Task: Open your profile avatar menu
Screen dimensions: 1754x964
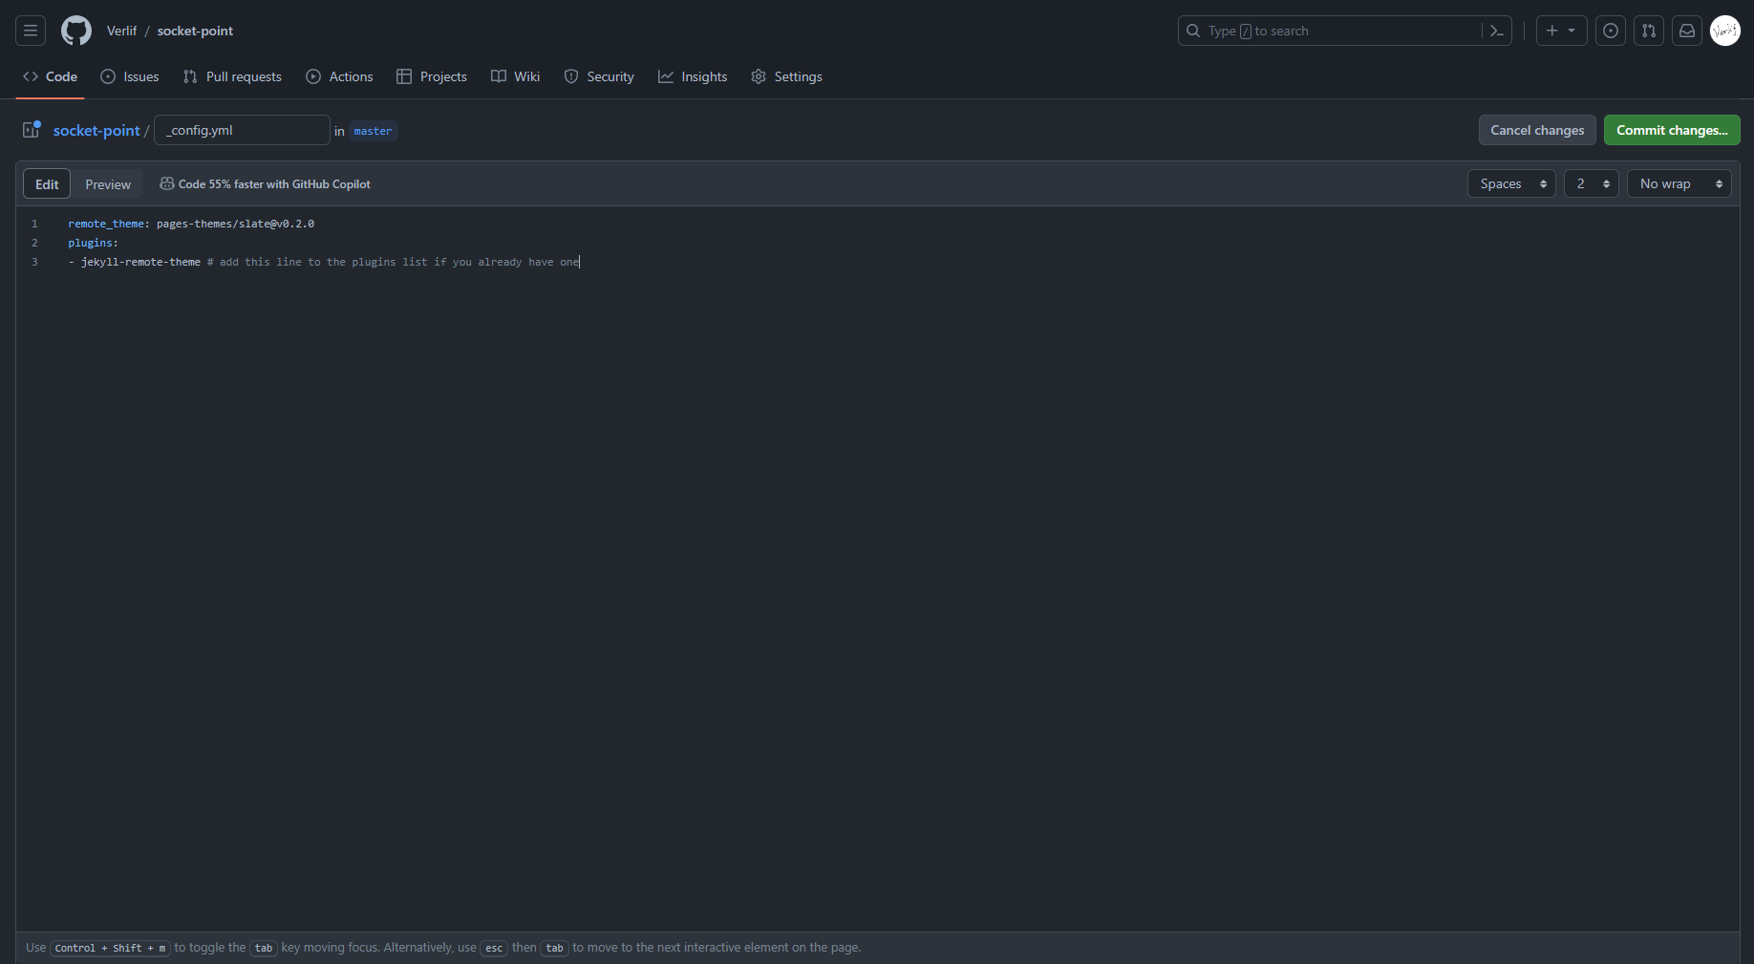Action: [1725, 31]
